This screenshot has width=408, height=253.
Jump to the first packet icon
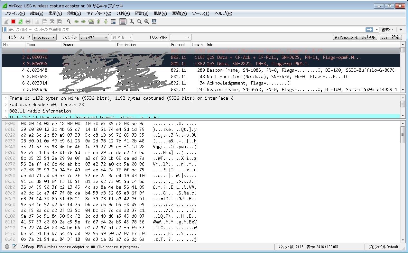click(x=98, y=22)
